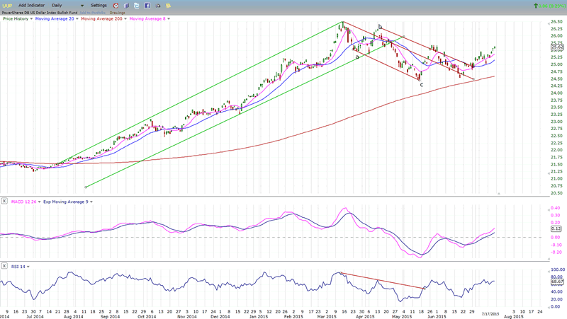Open the Settings menu
The width and height of the screenshot is (567, 319).
point(99,5)
